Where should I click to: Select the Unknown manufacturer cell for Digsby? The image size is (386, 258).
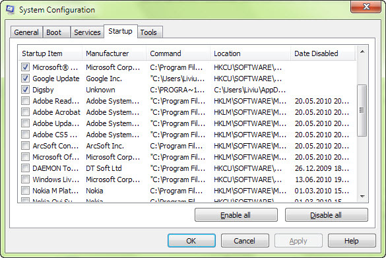pos(100,90)
